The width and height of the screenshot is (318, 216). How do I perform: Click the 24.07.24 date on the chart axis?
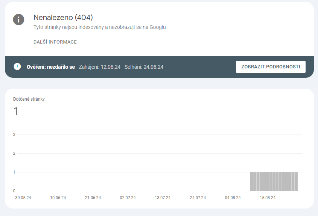tap(198, 198)
